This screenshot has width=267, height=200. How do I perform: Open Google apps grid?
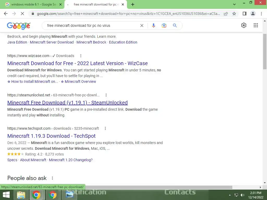coord(256,25)
